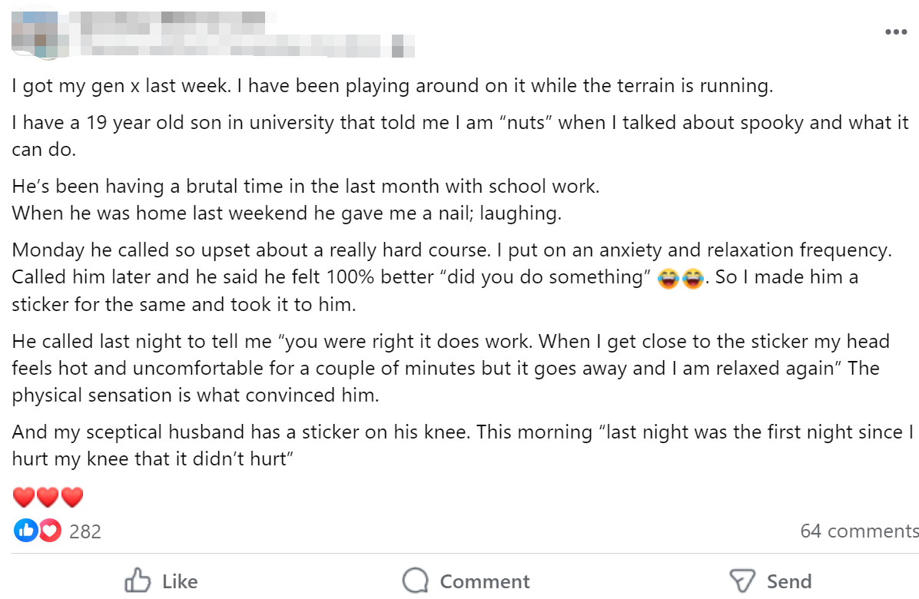Click the red heart reaction badge
The width and height of the screenshot is (919, 599).
49,531
